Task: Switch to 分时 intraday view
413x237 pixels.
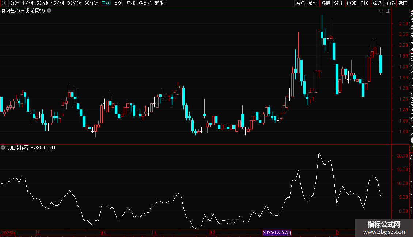Action: pos(15,3)
